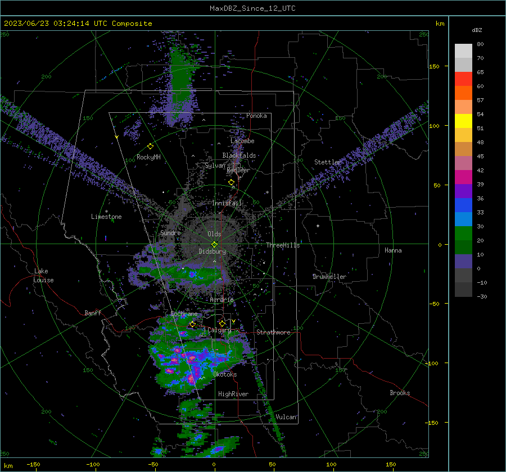
Task: Click the yellow radar site marker at Olds
Action: click(214, 245)
